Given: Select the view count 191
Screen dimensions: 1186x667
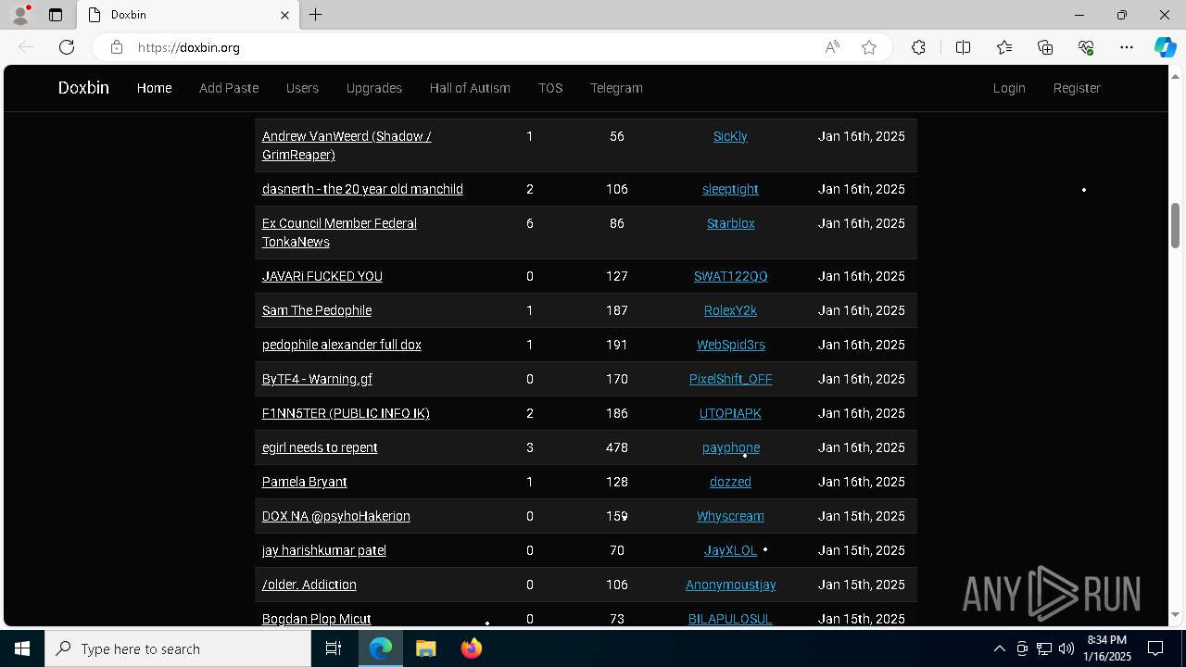Looking at the screenshot, I should [617, 345].
